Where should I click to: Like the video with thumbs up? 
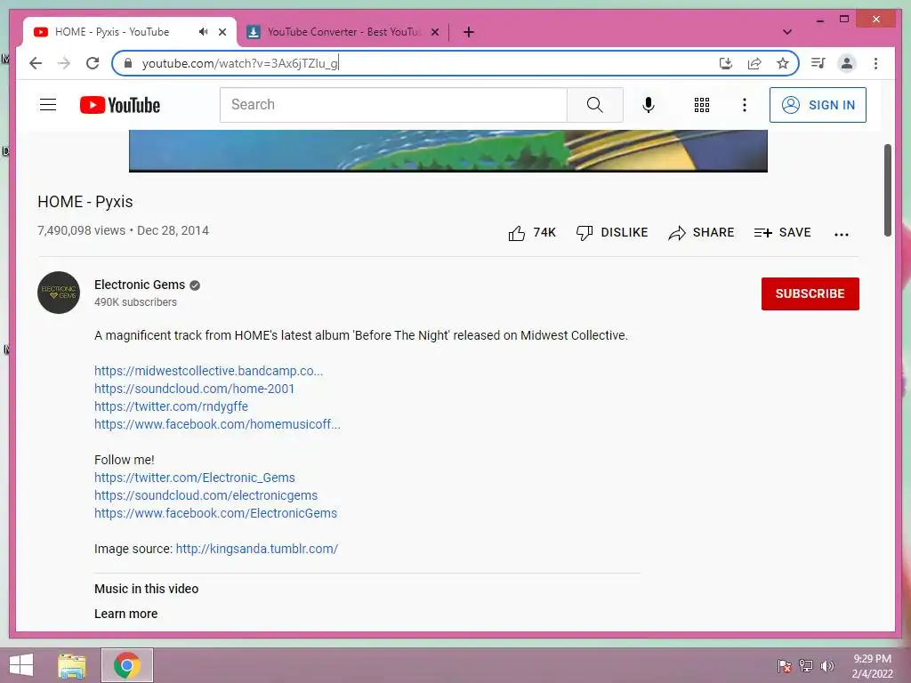click(532, 233)
